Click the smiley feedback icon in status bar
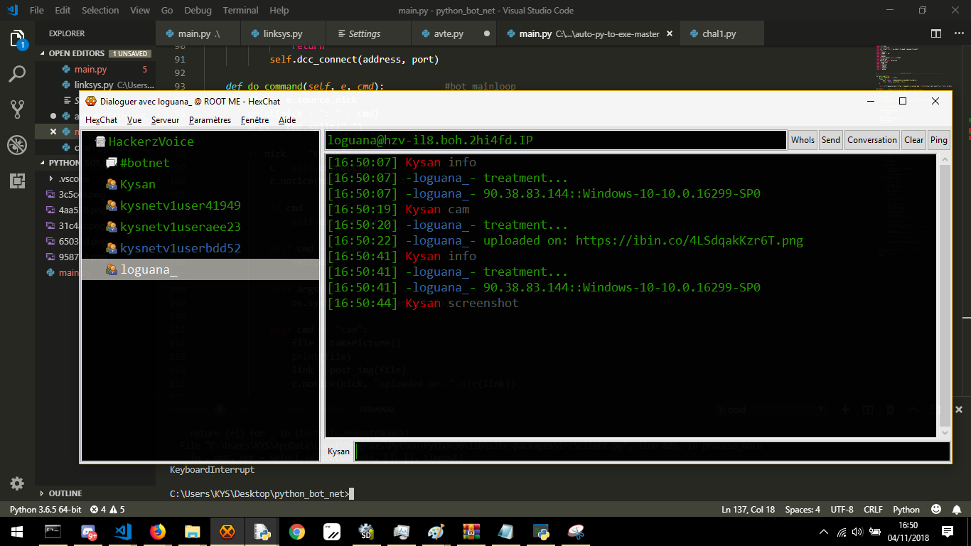 coord(936,510)
